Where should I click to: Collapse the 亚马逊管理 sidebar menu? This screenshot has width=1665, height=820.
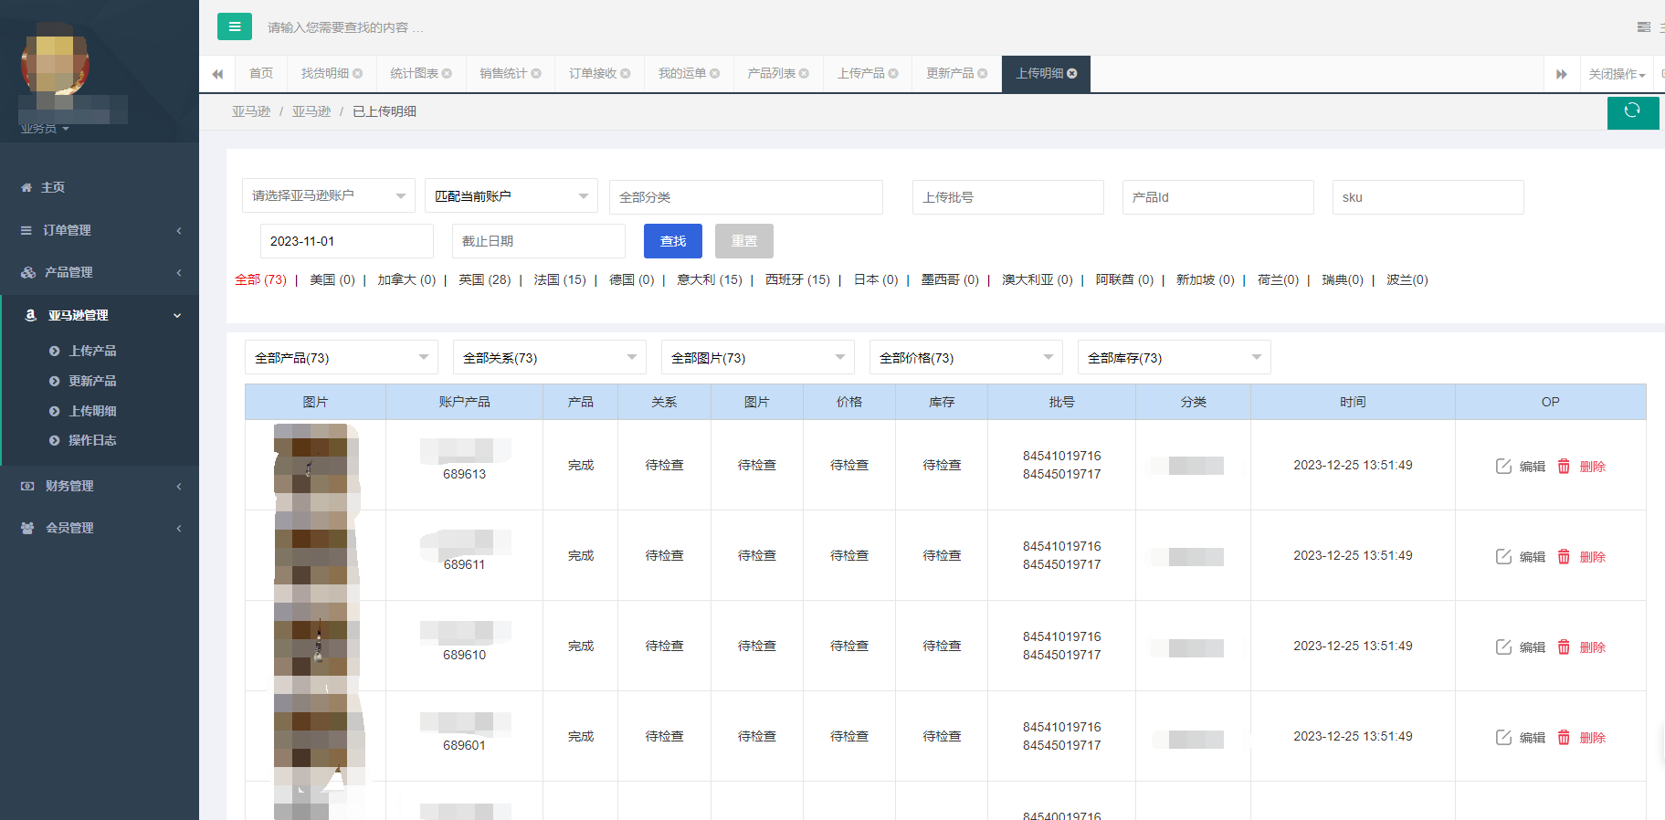(100, 315)
